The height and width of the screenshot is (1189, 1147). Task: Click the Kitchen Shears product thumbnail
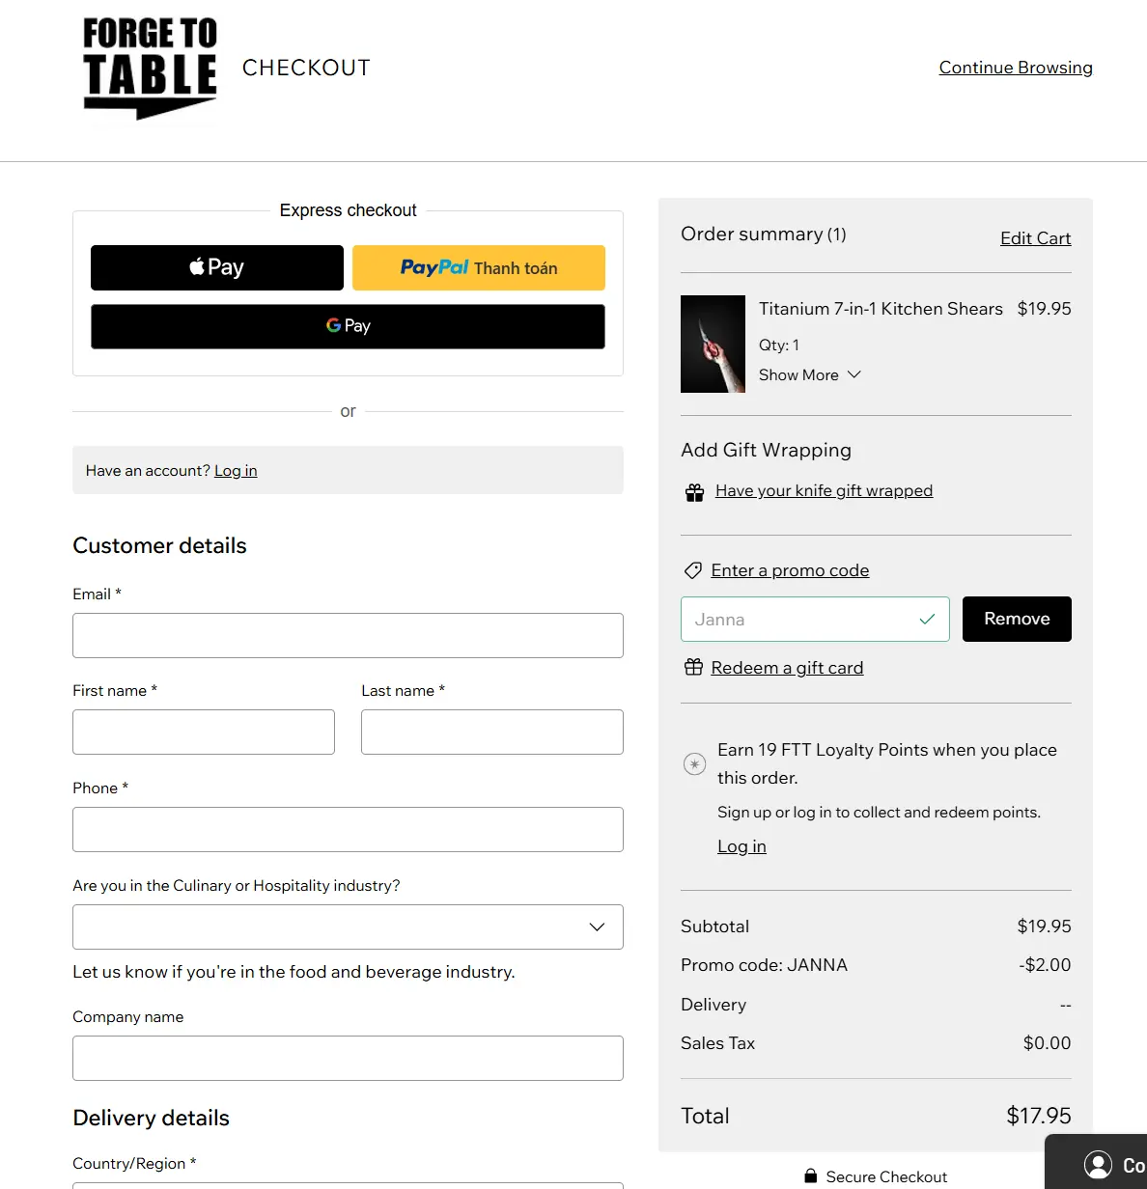click(713, 344)
